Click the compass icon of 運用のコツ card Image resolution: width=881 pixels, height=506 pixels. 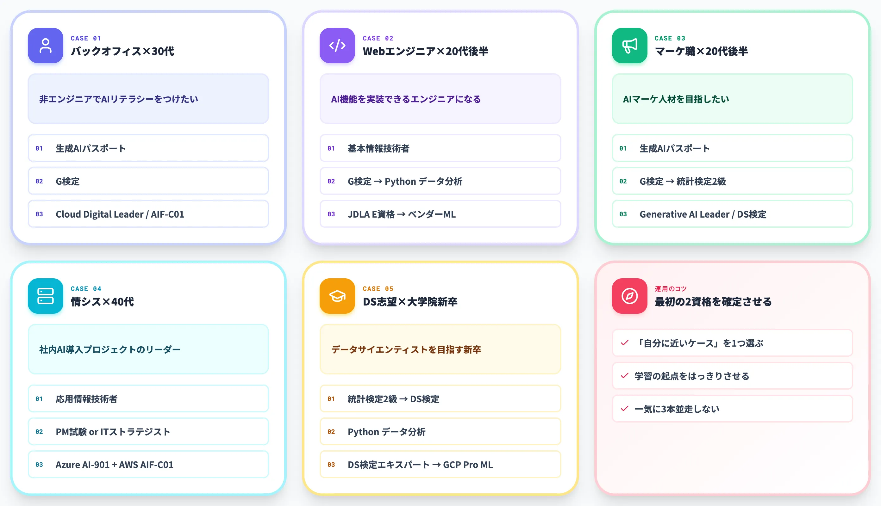(x=629, y=296)
